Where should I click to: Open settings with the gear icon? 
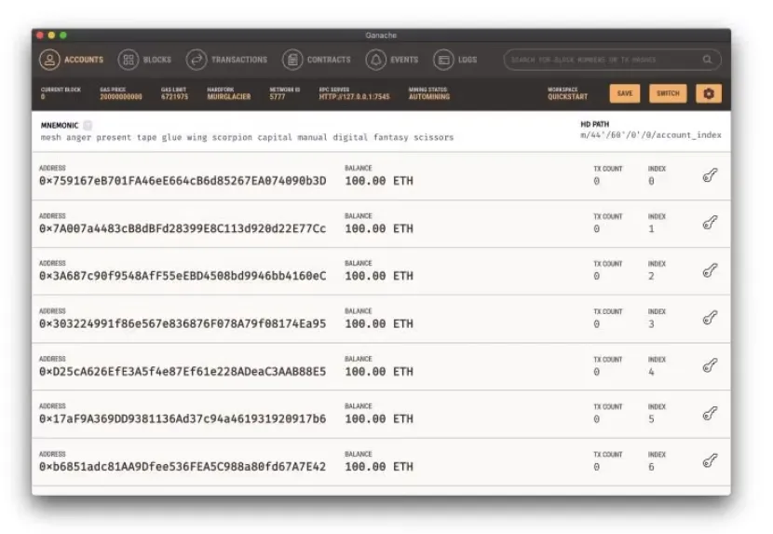click(709, 93)
